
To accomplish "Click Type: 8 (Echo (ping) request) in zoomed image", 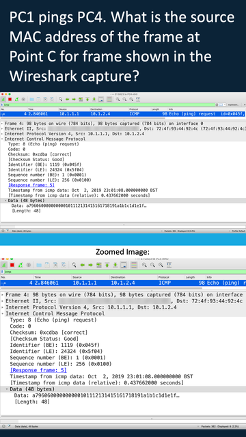I will [53, 320].
